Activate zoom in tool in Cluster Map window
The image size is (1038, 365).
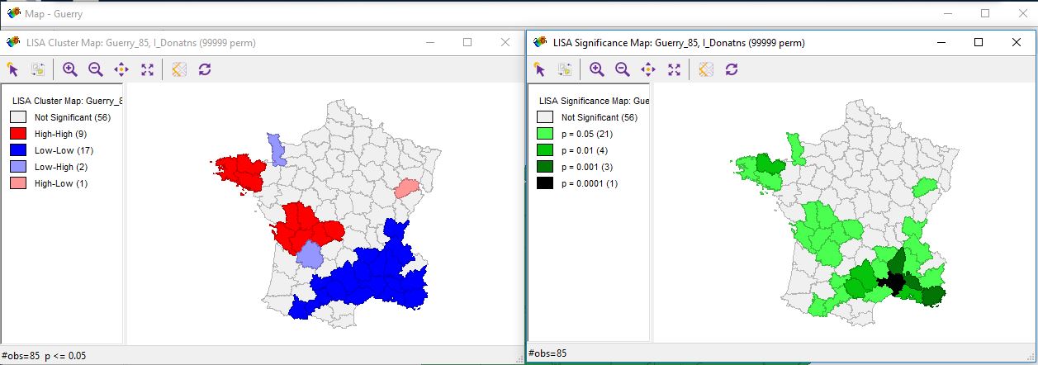(69, 70)
